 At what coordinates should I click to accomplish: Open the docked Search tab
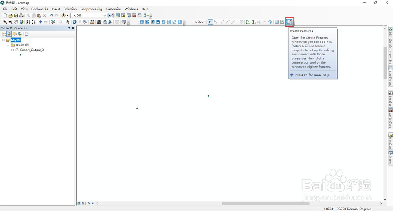(391, 158)
